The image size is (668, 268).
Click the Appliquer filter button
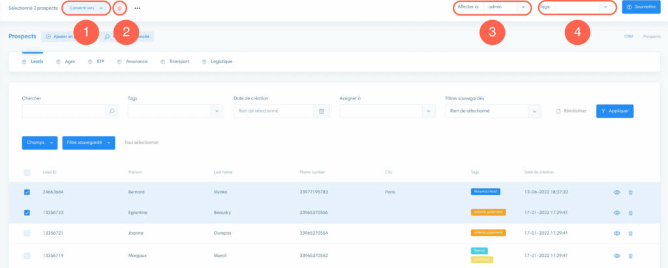point(615,111)
